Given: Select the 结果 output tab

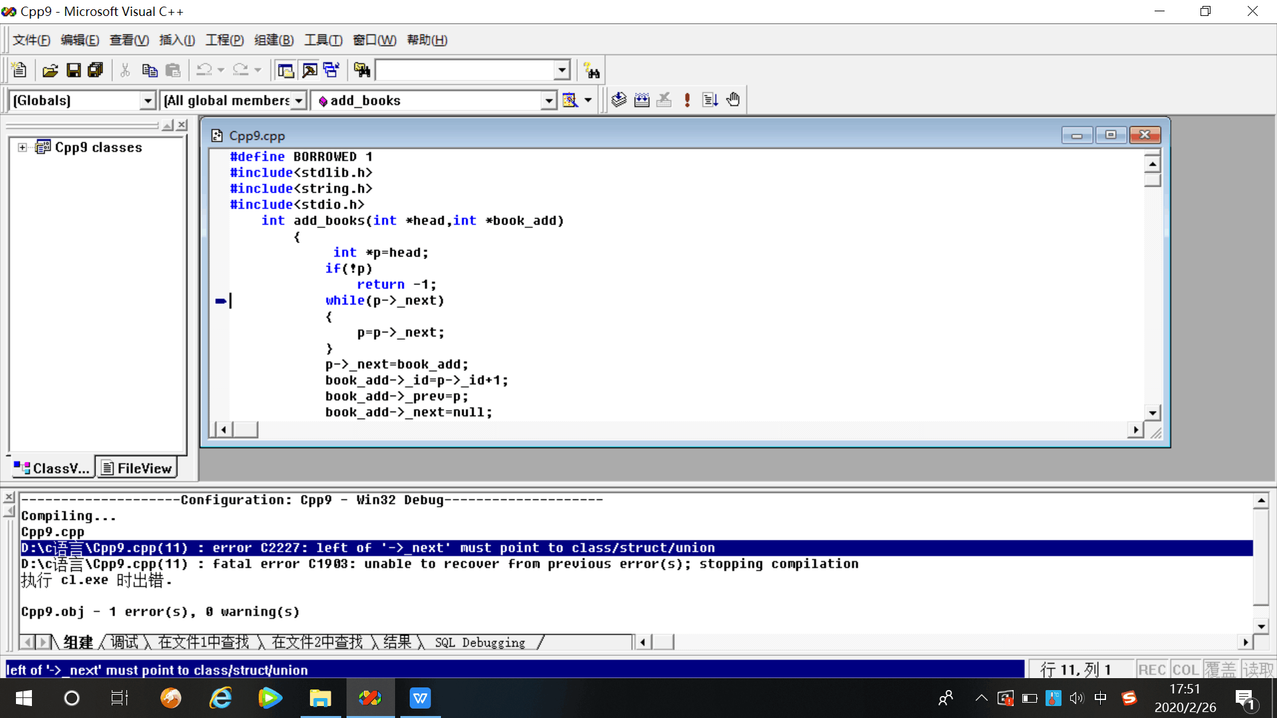Looking at the screenshot, I should pos(397,642).
